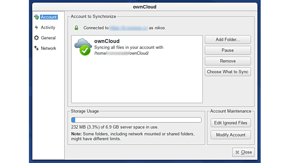The height and width of the screenshot is (163, 290).
Task: Select the ownCloud folder entry in list
Action: 137,47
